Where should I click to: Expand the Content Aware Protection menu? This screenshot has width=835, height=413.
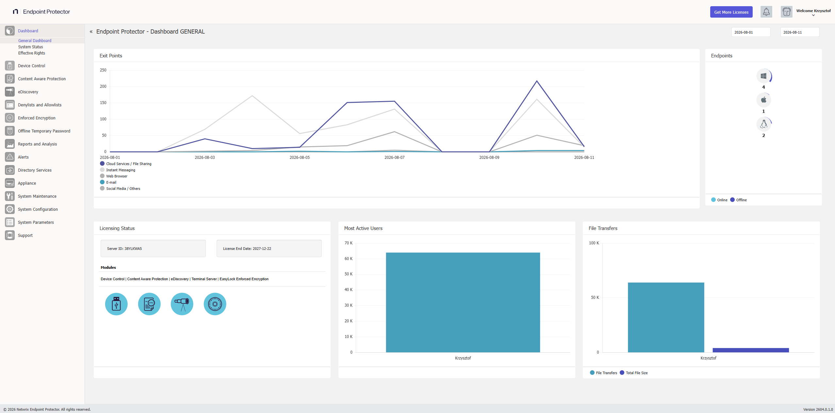[x=42, y=79]
